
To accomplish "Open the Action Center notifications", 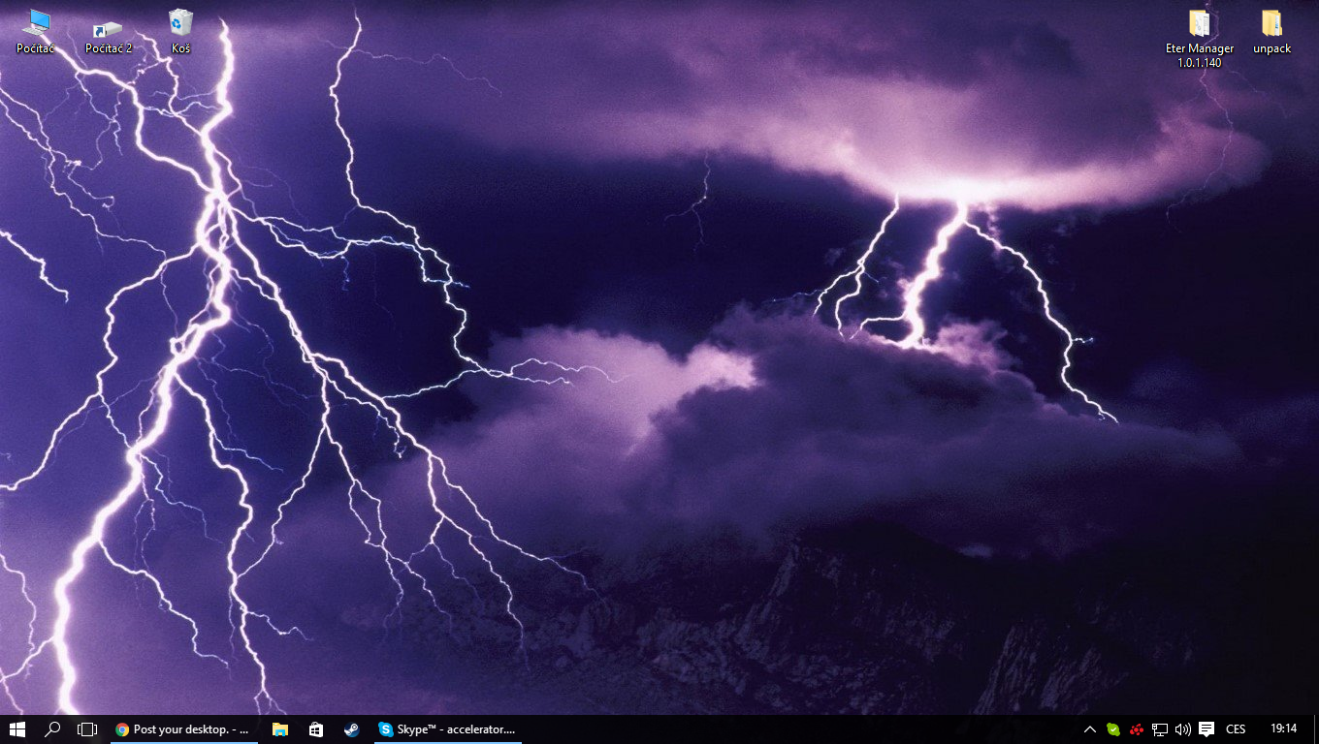I will click(1206, 729).
